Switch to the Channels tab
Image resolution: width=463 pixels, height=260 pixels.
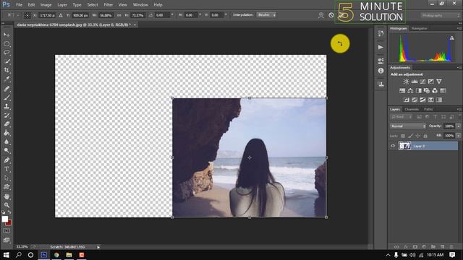[x=412, y=109]
